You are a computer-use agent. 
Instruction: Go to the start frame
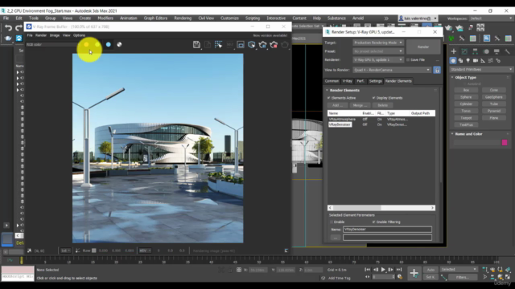367,270
